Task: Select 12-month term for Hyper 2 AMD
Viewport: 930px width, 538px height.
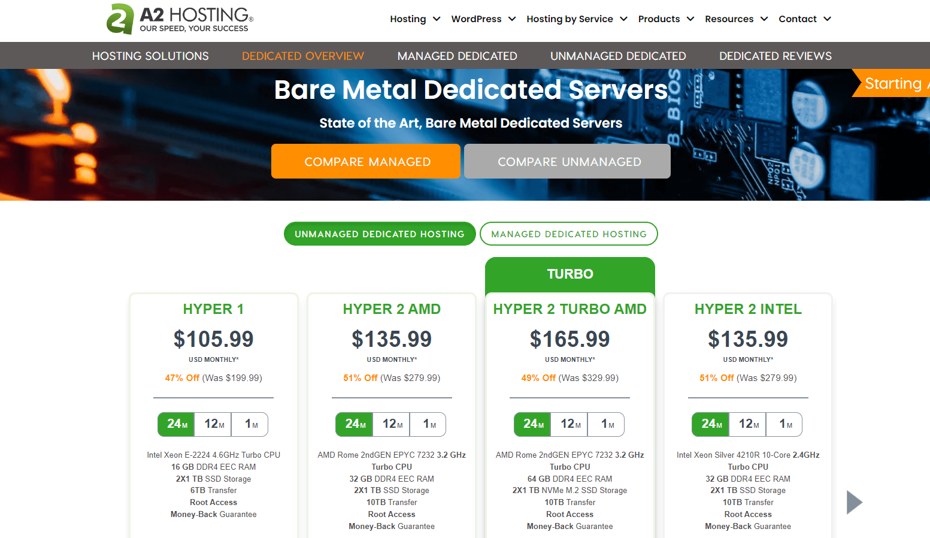Action: (392, 424)
